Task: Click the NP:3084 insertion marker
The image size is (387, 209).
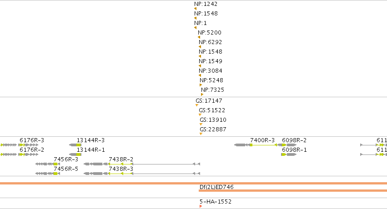Action: 200,76
